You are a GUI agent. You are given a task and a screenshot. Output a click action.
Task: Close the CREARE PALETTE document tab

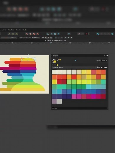coord(45,41)
